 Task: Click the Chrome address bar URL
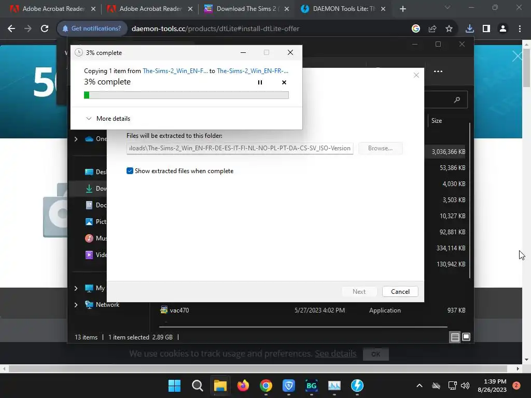coord(215,29)
